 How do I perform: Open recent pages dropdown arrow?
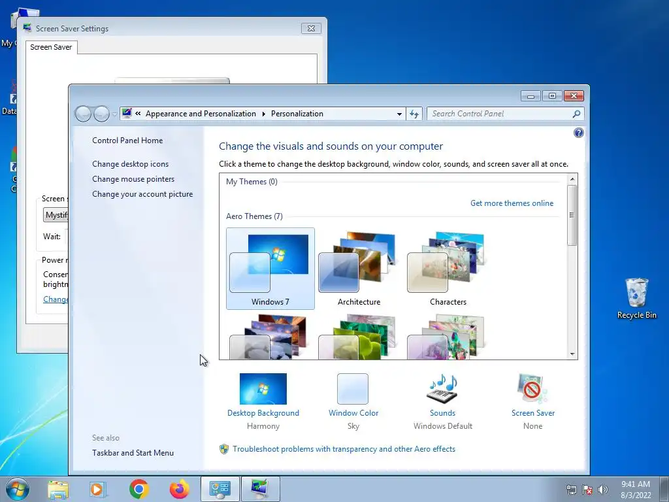coord(114,114)
